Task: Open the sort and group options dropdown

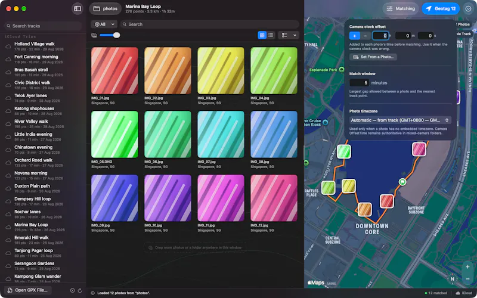Action: 289,35
